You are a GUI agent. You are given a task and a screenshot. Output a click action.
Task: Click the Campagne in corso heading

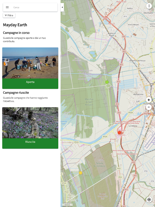point(16,33)
